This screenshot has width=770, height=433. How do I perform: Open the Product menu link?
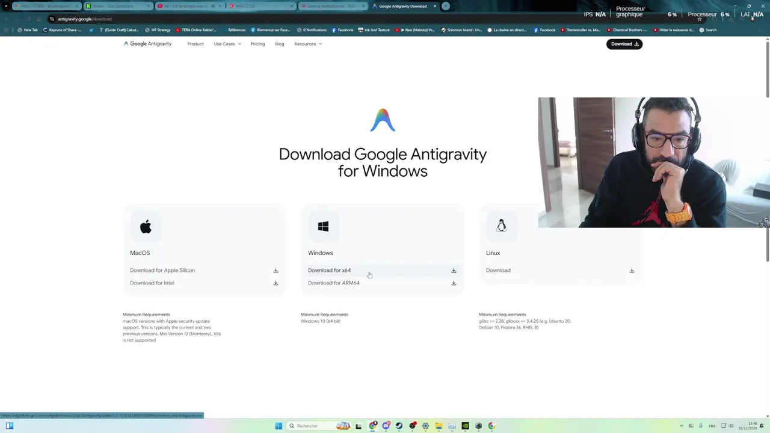click(x=195, y=44)
